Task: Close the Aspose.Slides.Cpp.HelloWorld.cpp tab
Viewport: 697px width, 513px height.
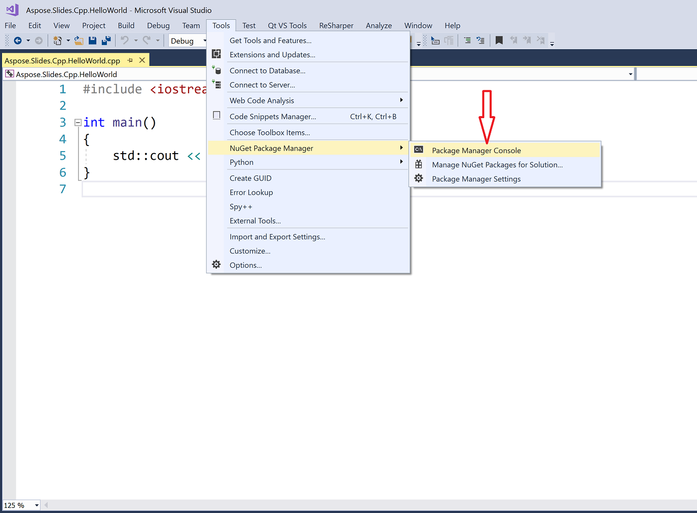Action: pyautogui.click(x=142, y=60)
